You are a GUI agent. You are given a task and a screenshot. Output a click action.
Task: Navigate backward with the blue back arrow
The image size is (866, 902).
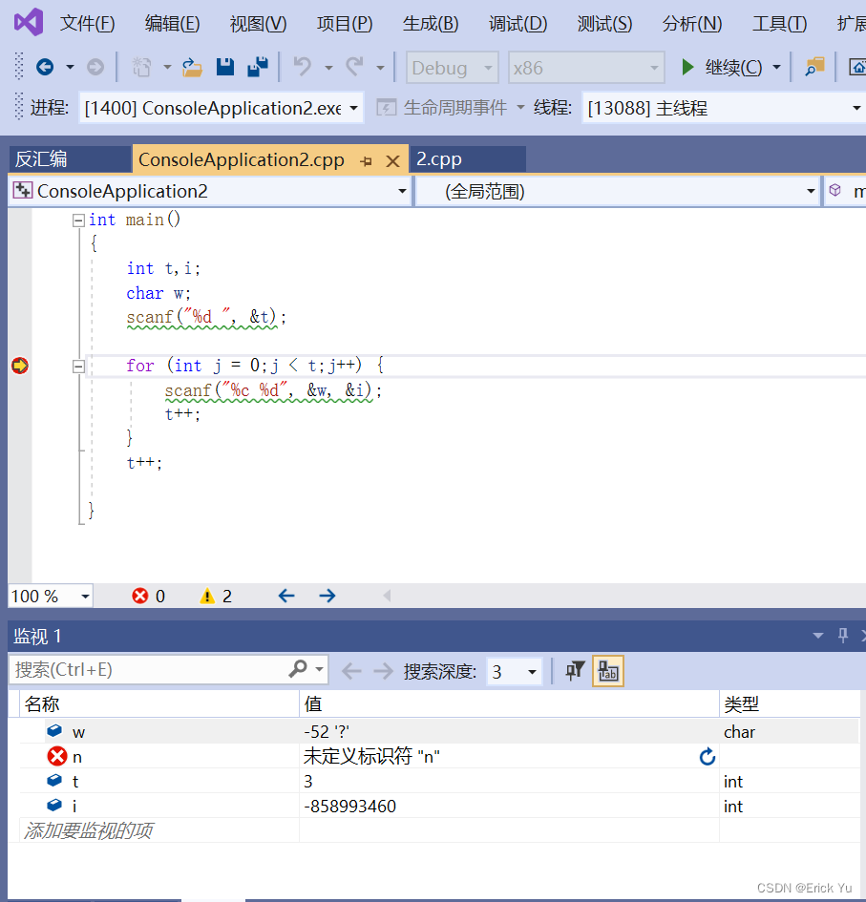tap(45, 68)
